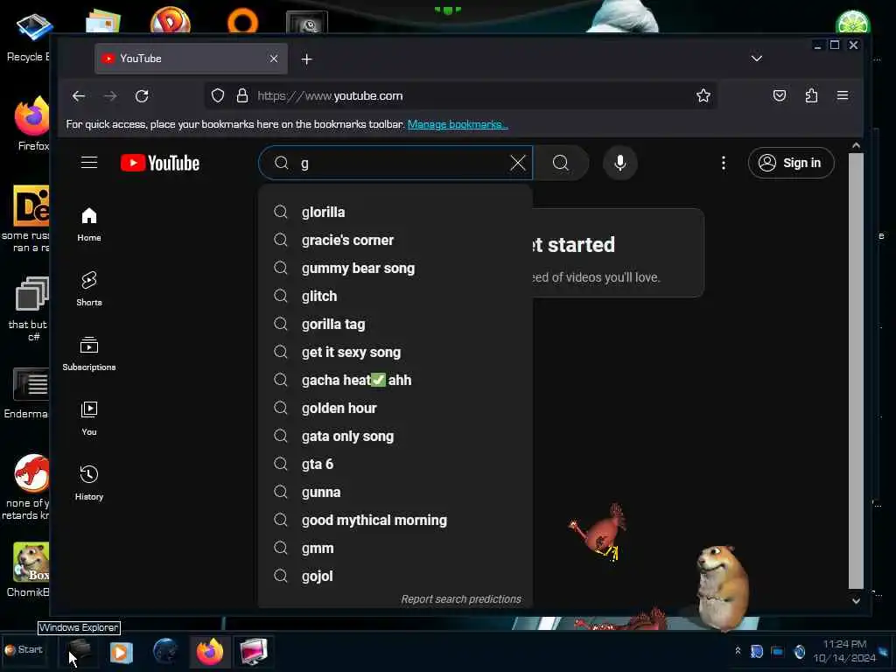The width and height of the screenshot is (896, 672).
Task: Select the Recycle Bin desktop icon
Action: coord(29,37)
